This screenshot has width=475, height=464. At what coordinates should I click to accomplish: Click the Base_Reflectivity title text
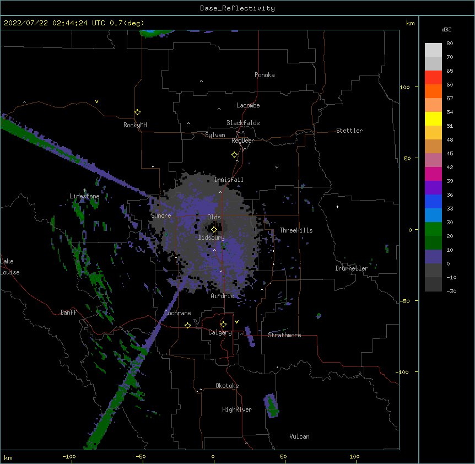coord(237,8)
